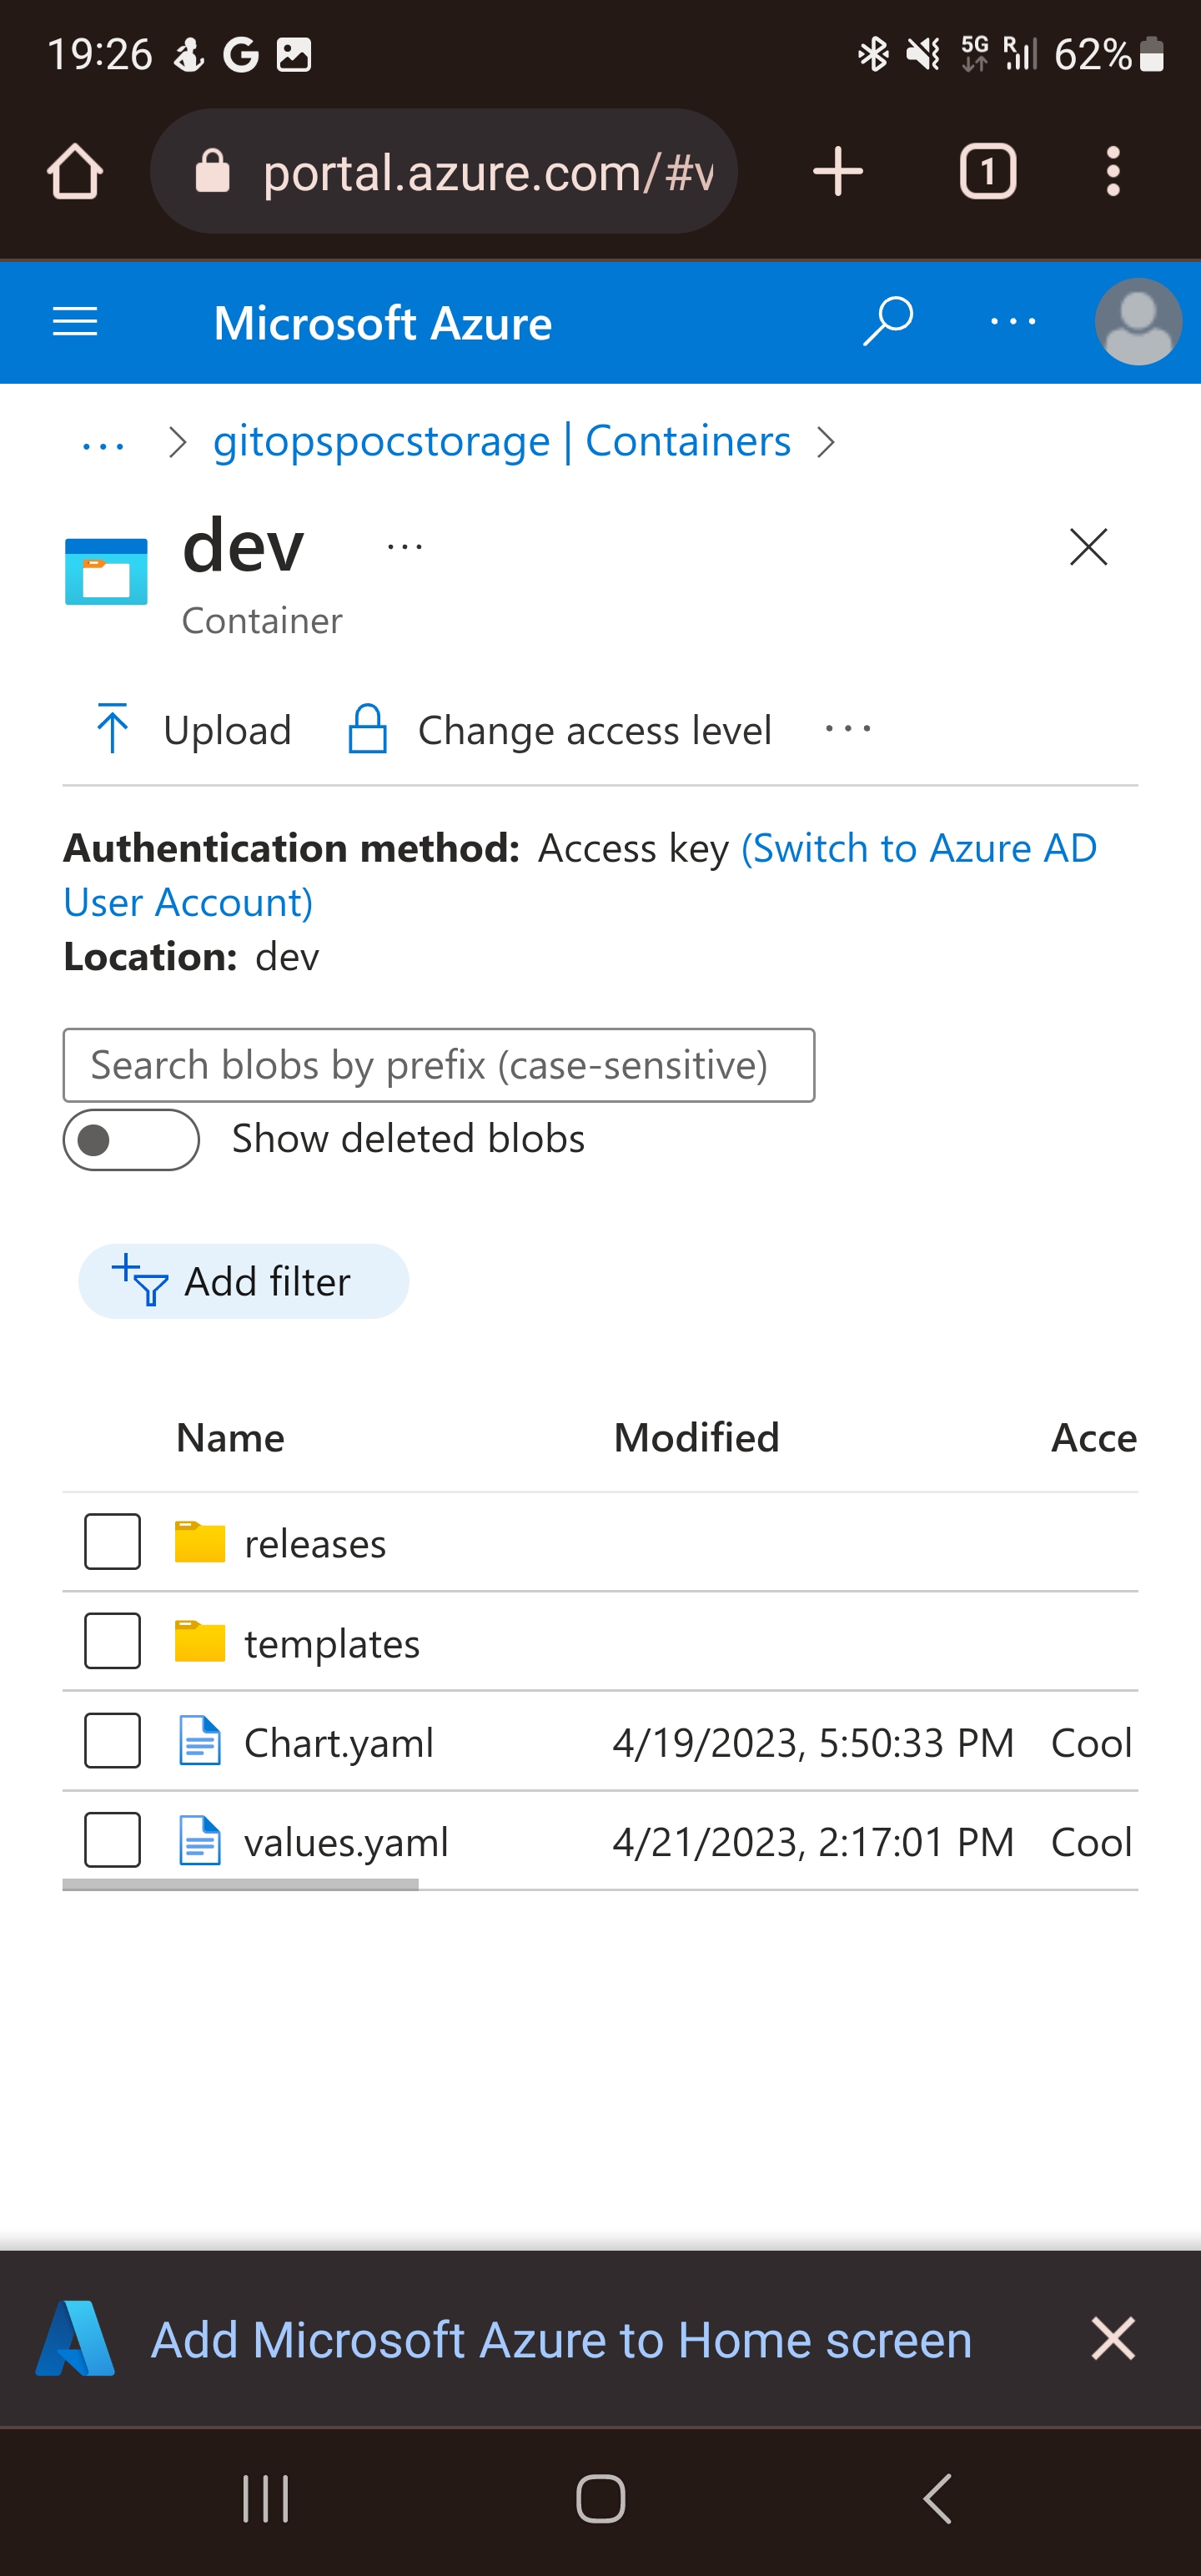This screenshot has width=1201, height=2576.
Task: Expand collapsed breadcrumb ellipsis
Action: (x=103, y=443)
